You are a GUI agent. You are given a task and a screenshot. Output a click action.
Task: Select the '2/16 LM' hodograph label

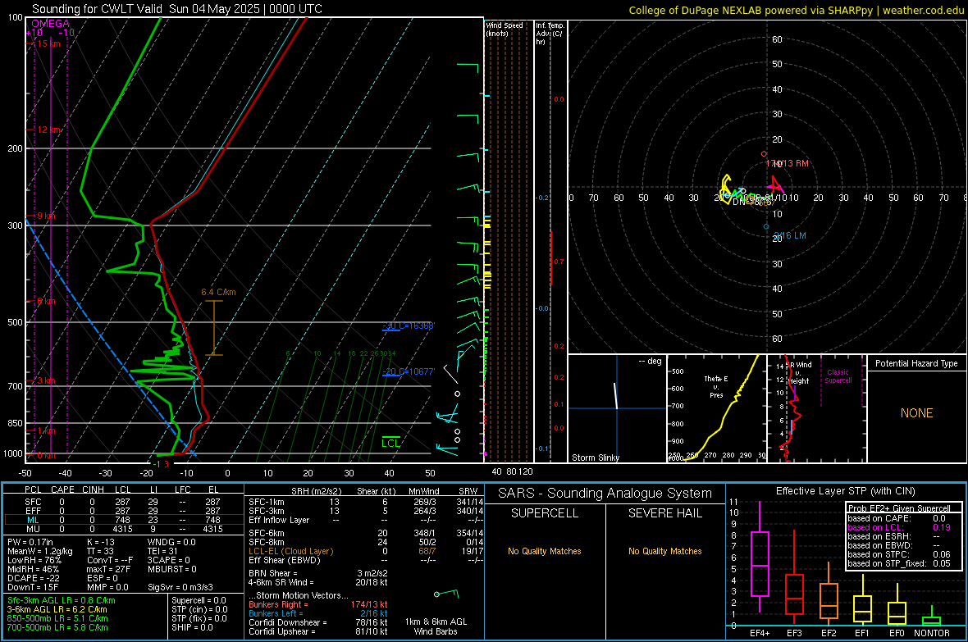click(x=790, y=235)
